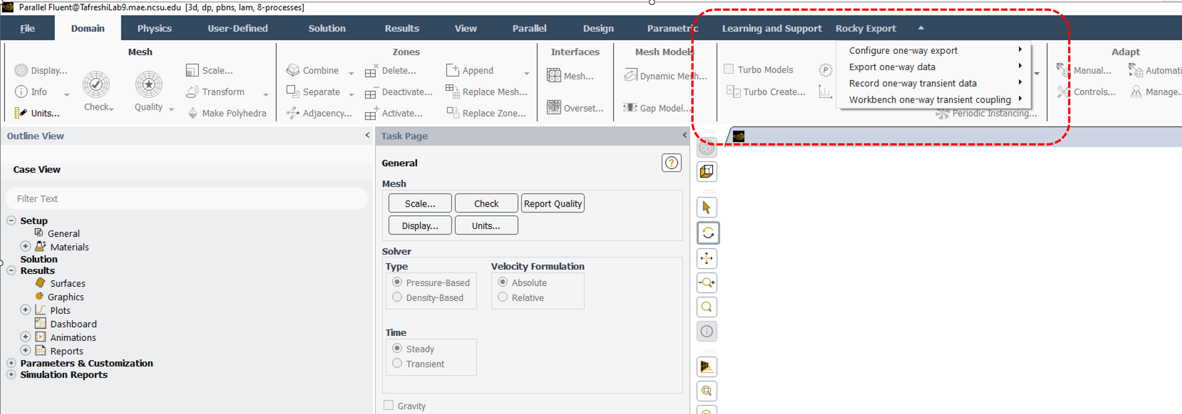
Task: Open the Parallel ribbon tab
Action: point(529,28)
